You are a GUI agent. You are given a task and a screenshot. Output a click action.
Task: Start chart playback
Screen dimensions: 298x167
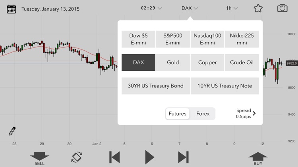(x=149, y=157)
